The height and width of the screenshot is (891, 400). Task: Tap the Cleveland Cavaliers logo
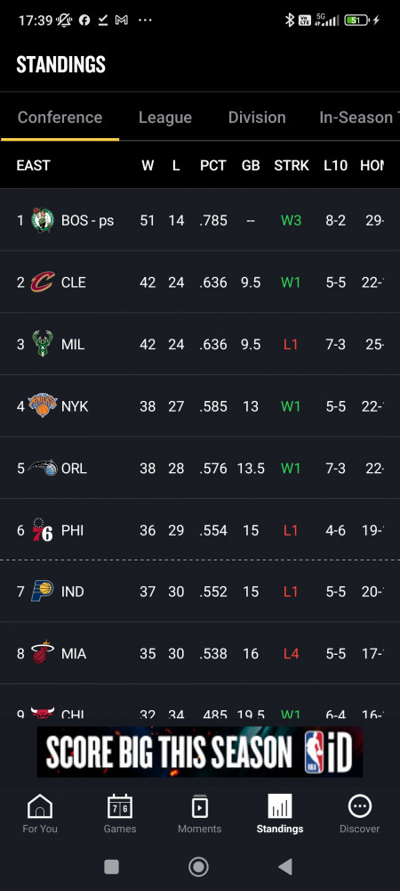[x=43, y=282]
